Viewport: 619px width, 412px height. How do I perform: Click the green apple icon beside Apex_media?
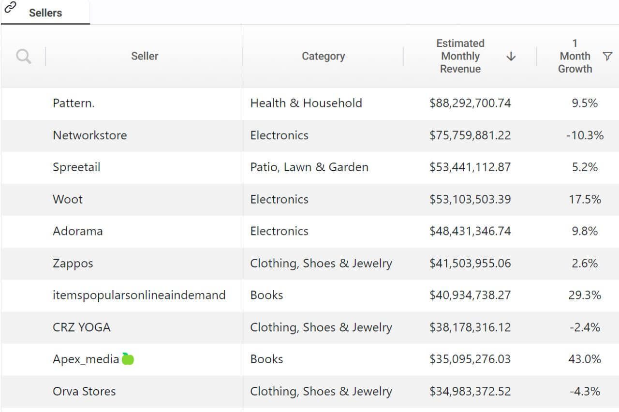(x=128, y=359)
